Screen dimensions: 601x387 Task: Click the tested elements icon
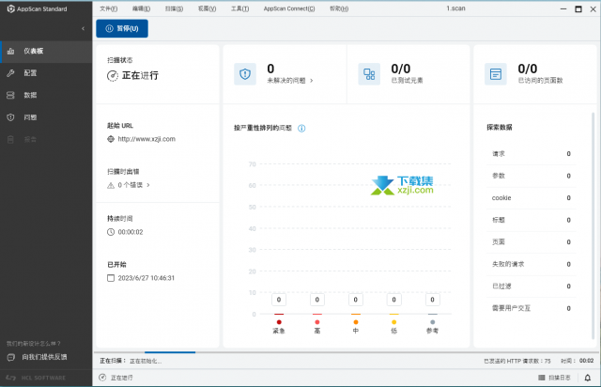point(369,74)
